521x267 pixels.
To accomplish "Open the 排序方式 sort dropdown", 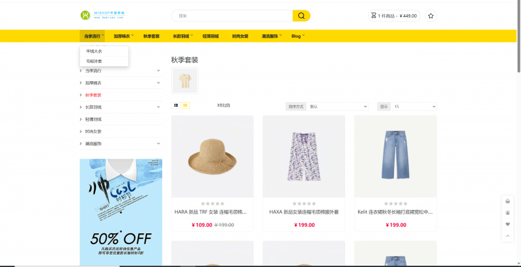I will (x=337, y=107).
